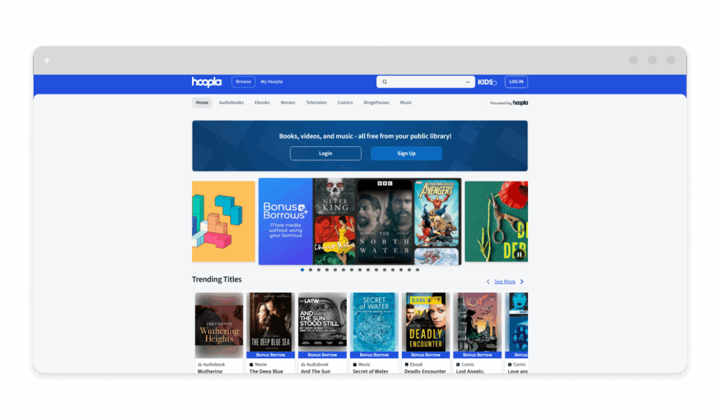Open the Browse menu button
Viewport: 720px width, 420px height.
(244, 82)
